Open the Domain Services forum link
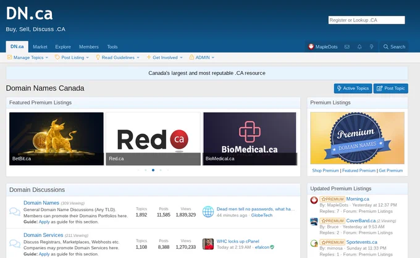The height and width of the screenshot is (258, 420). 43,235
